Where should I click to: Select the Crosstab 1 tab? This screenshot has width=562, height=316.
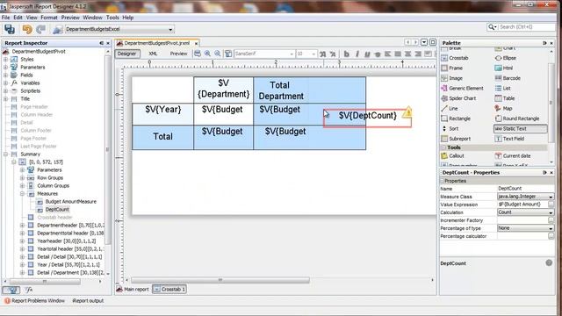tap(169, 289)
